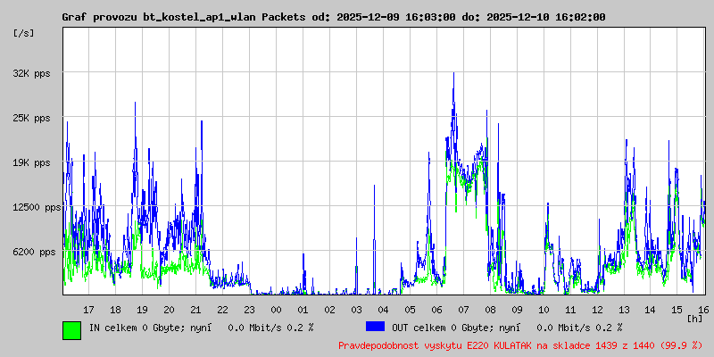
Task: Click the '13' hour tick label
Action: (624, 310)
